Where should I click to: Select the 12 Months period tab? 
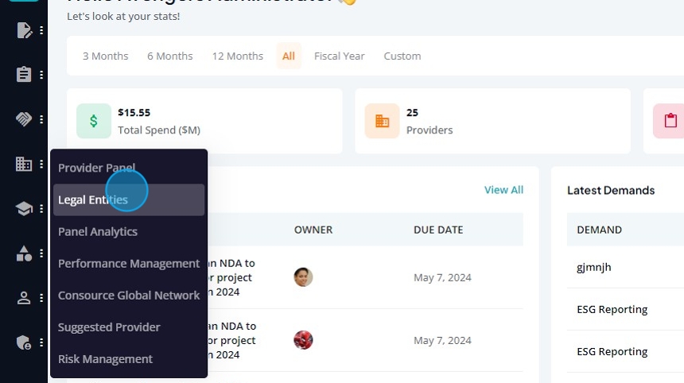pyautogui.click(x=238, y=56)
